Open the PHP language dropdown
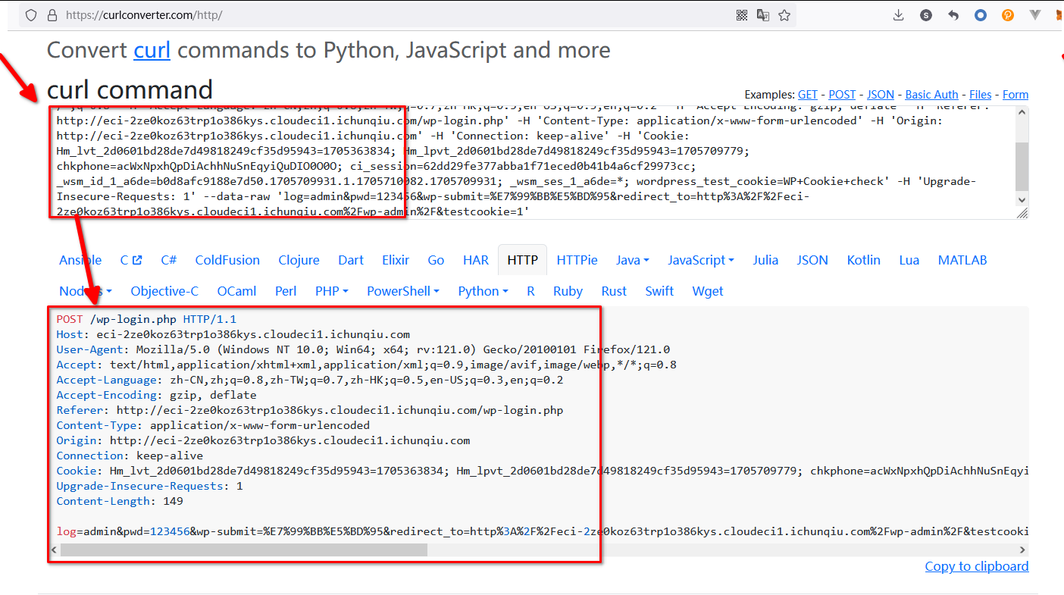This screenshot has width=1064, height=595. pos(331,291)
